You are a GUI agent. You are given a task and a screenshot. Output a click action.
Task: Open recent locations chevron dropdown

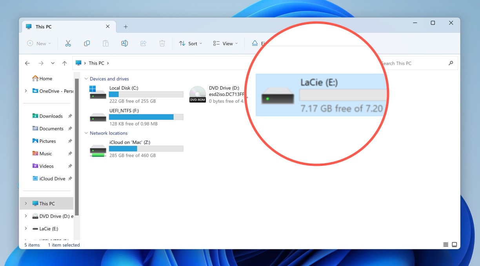[x=53, y=63]
